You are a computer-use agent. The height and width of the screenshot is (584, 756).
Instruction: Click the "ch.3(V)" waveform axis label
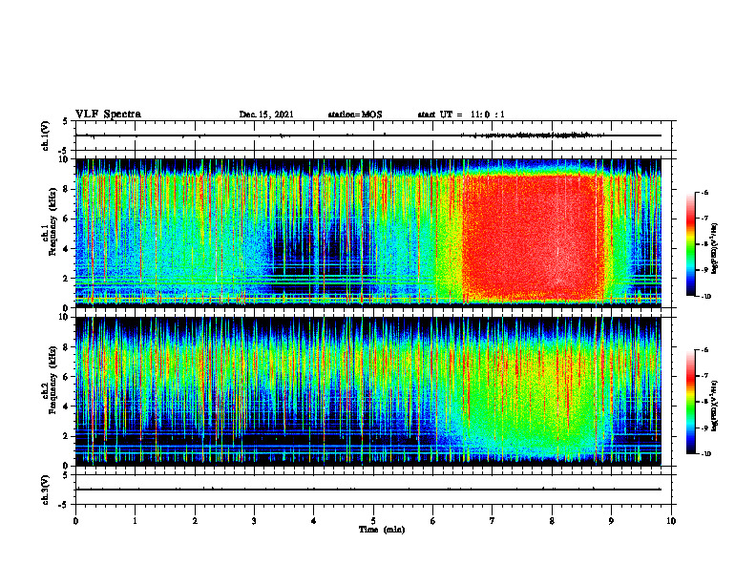(x=46, y=490)
